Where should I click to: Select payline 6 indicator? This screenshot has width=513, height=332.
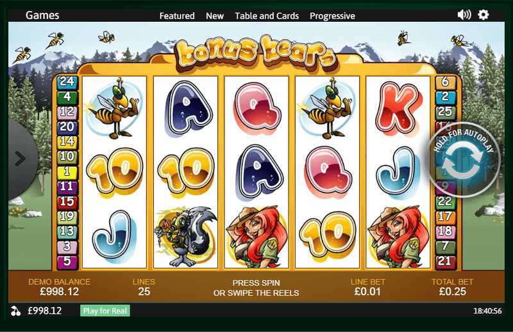[445, 82]
